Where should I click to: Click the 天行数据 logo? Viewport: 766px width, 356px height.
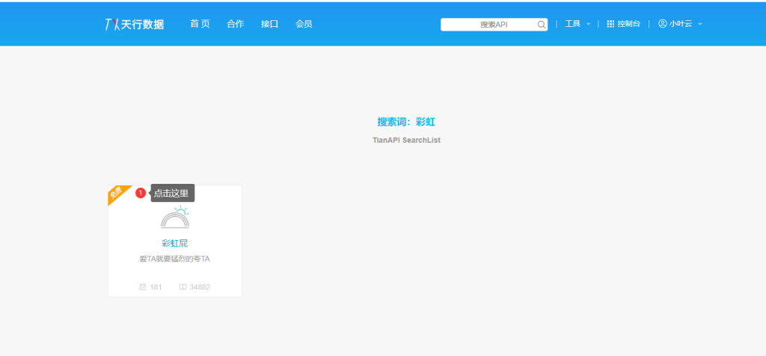pyautogui.click(x=136, y=24)
